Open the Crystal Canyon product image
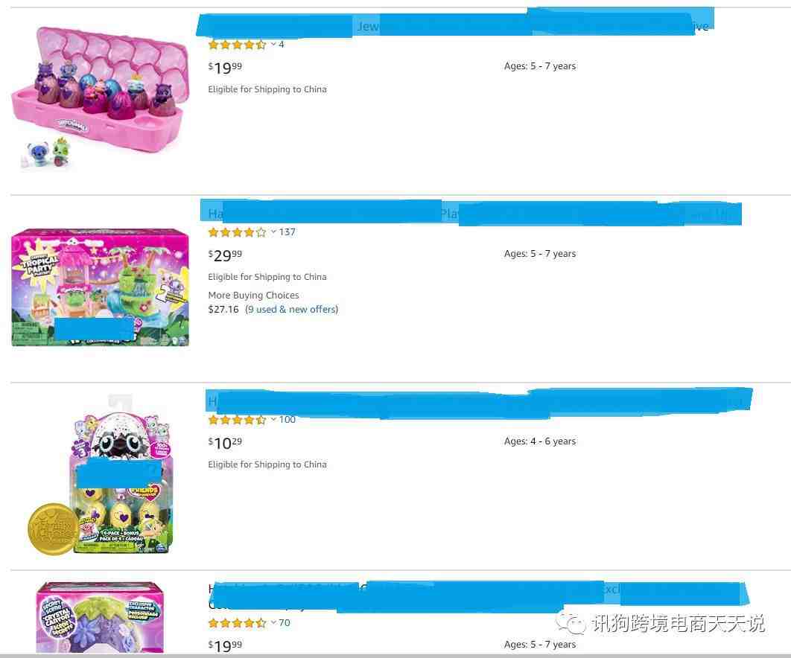 pos(100,617)
